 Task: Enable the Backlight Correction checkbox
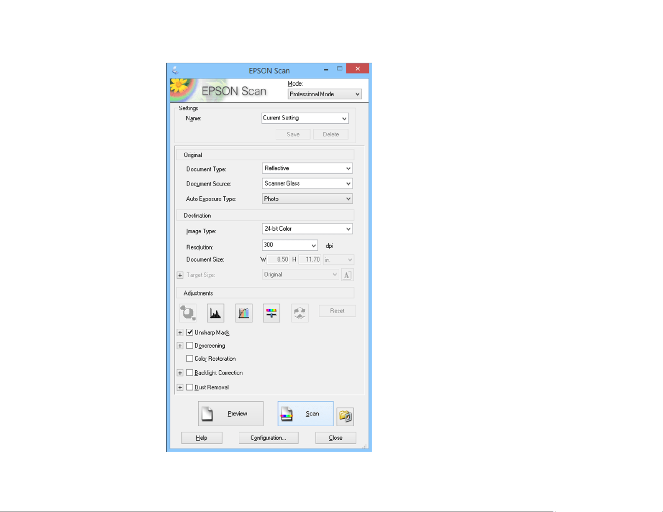tap(189, 373)
